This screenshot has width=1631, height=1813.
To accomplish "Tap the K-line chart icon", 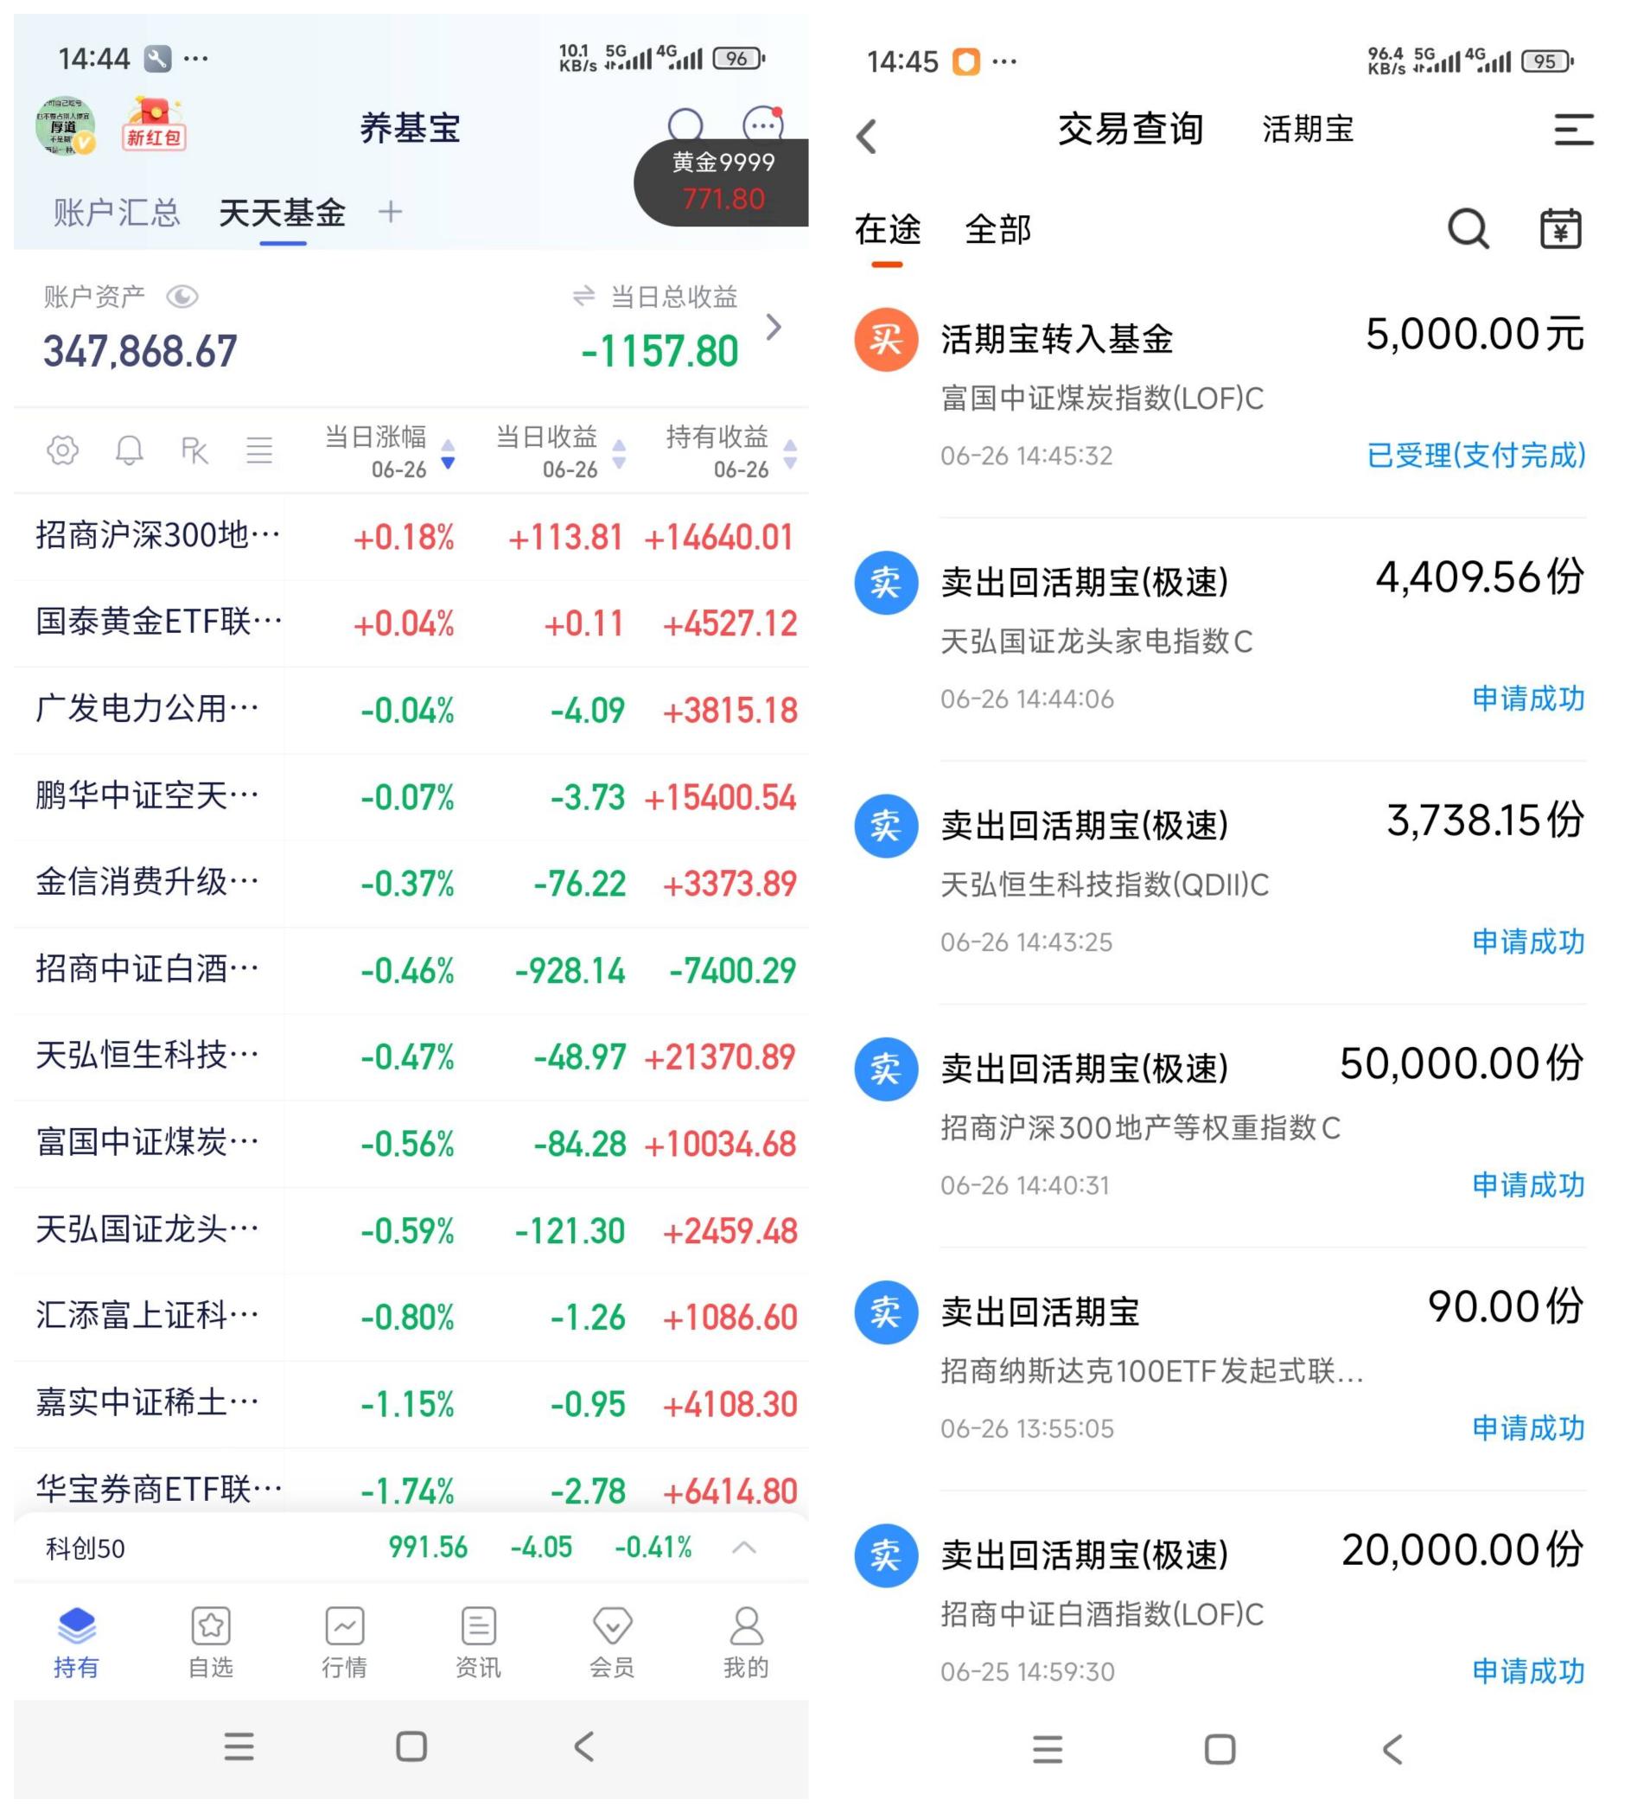I will click(x=194, y=450).
